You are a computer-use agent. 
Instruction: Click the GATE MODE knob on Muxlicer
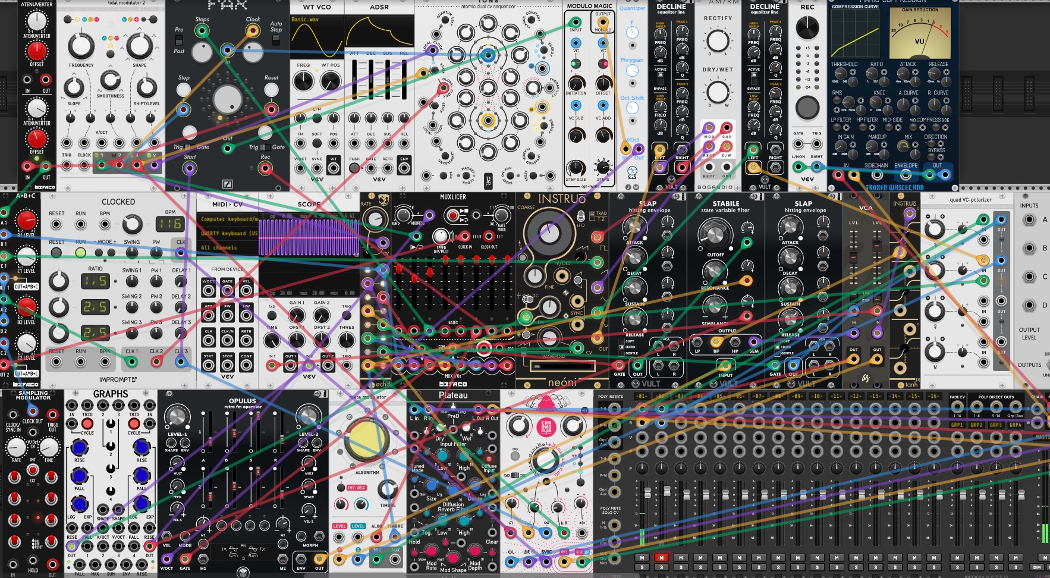(501, 214)
